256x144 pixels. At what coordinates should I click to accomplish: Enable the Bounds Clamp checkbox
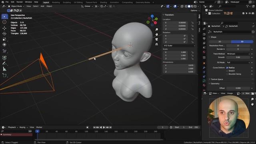(x=227, y=74)
